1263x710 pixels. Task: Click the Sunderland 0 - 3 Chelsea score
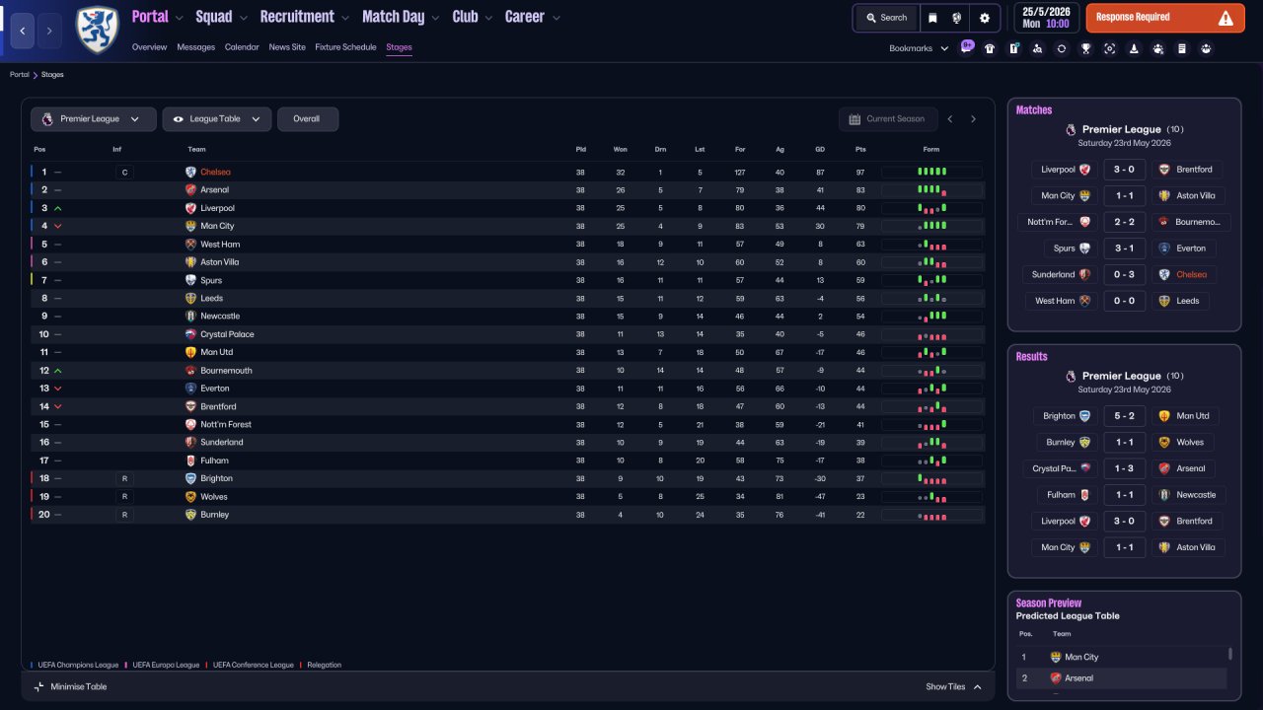pyautogui.click(x=1123, y=275)
